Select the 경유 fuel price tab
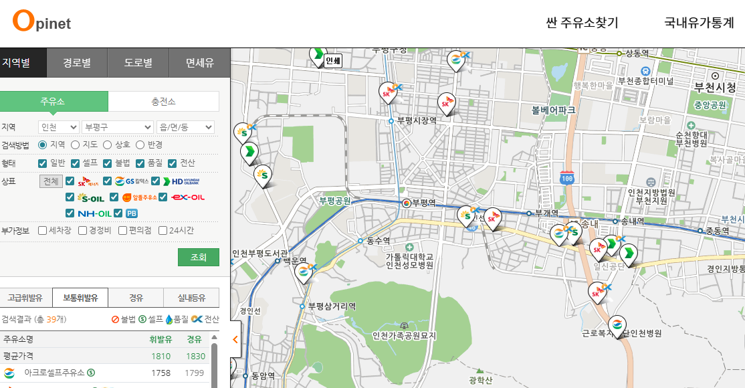745x388 pixels. (136, 298)
